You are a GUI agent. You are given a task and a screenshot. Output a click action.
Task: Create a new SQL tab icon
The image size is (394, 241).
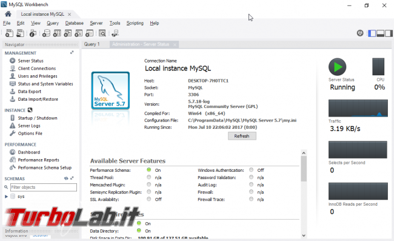9,33
